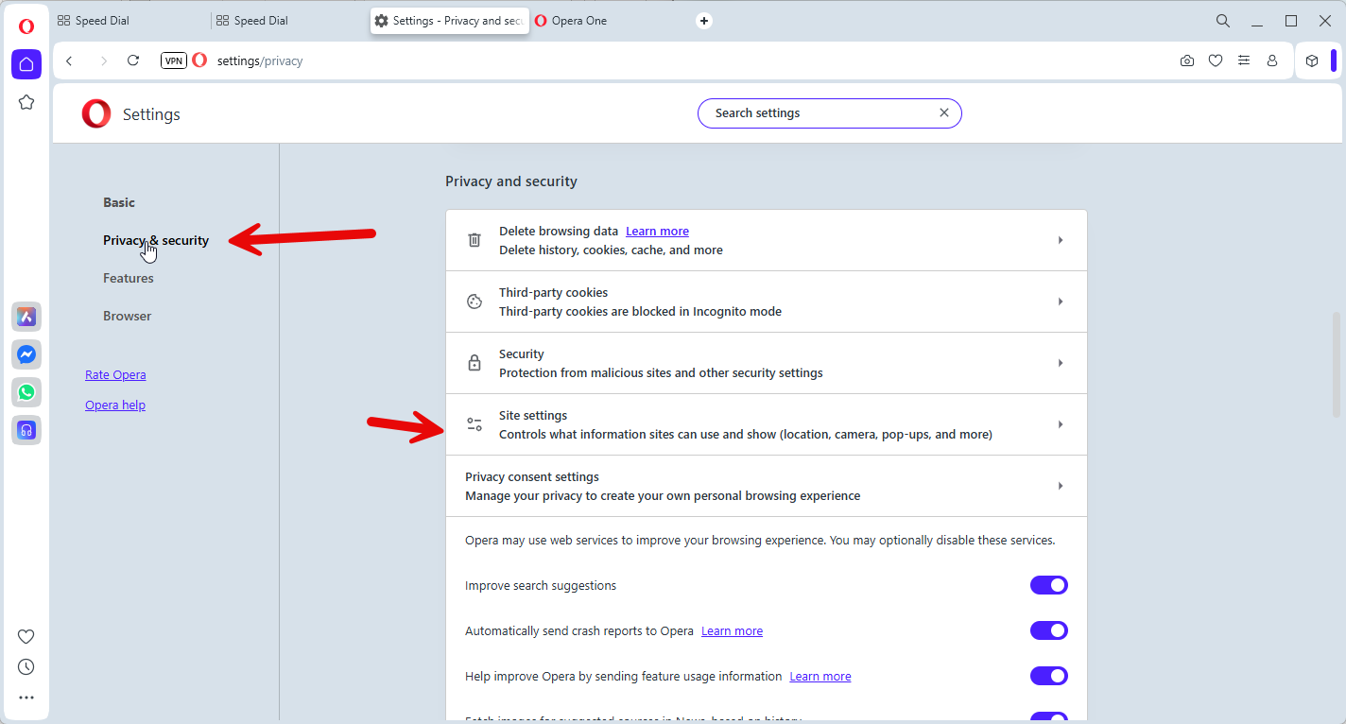Search tabs with the magnifier icon
The image size is (1346, 724).
point(1223,21)
